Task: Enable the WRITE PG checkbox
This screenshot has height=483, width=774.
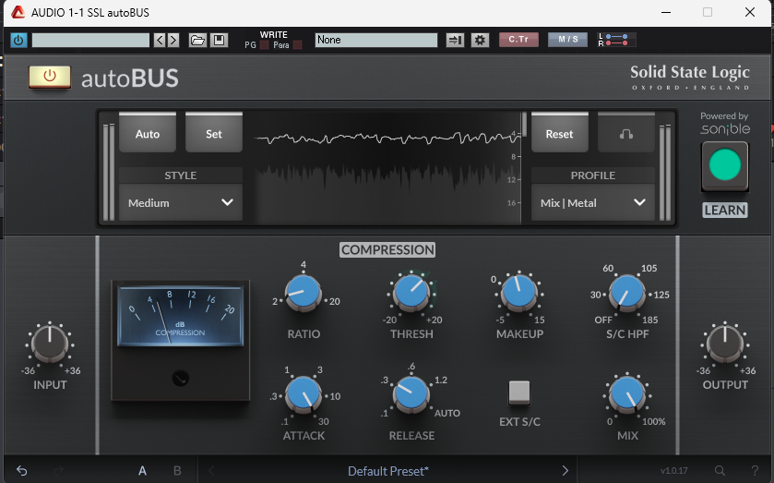Action: (x=265, y=45)
